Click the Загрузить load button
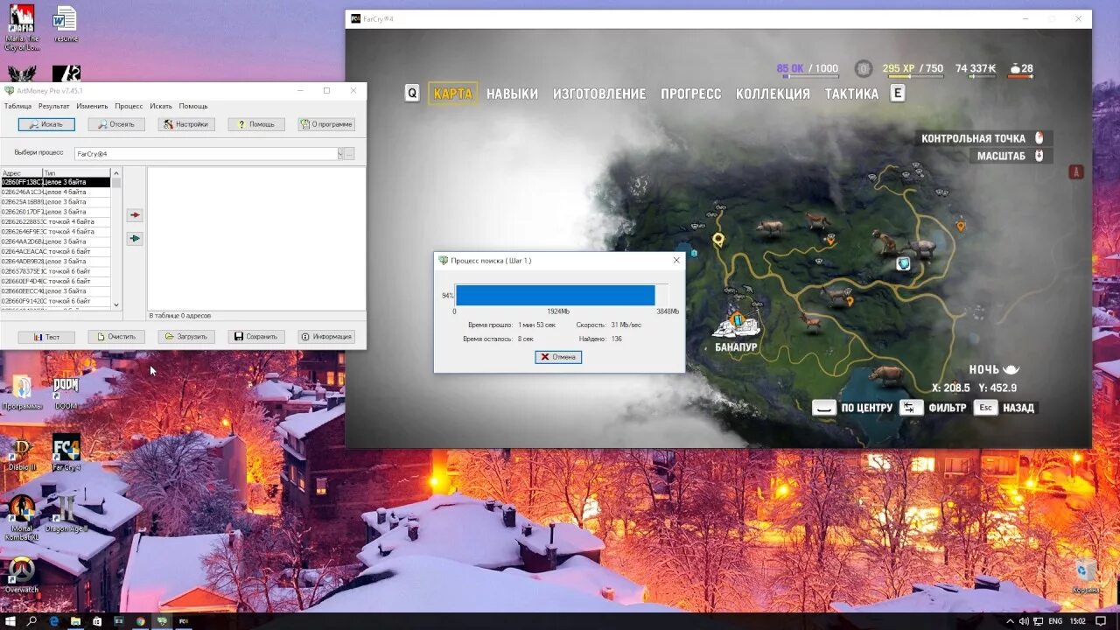Image resolution: width=1120 pixels, height=630 pixels. 186,337
